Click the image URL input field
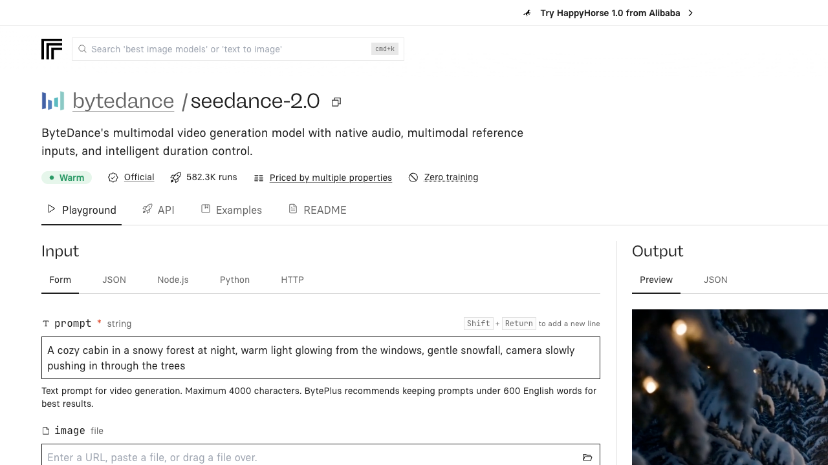 click(x=321, y=457)
